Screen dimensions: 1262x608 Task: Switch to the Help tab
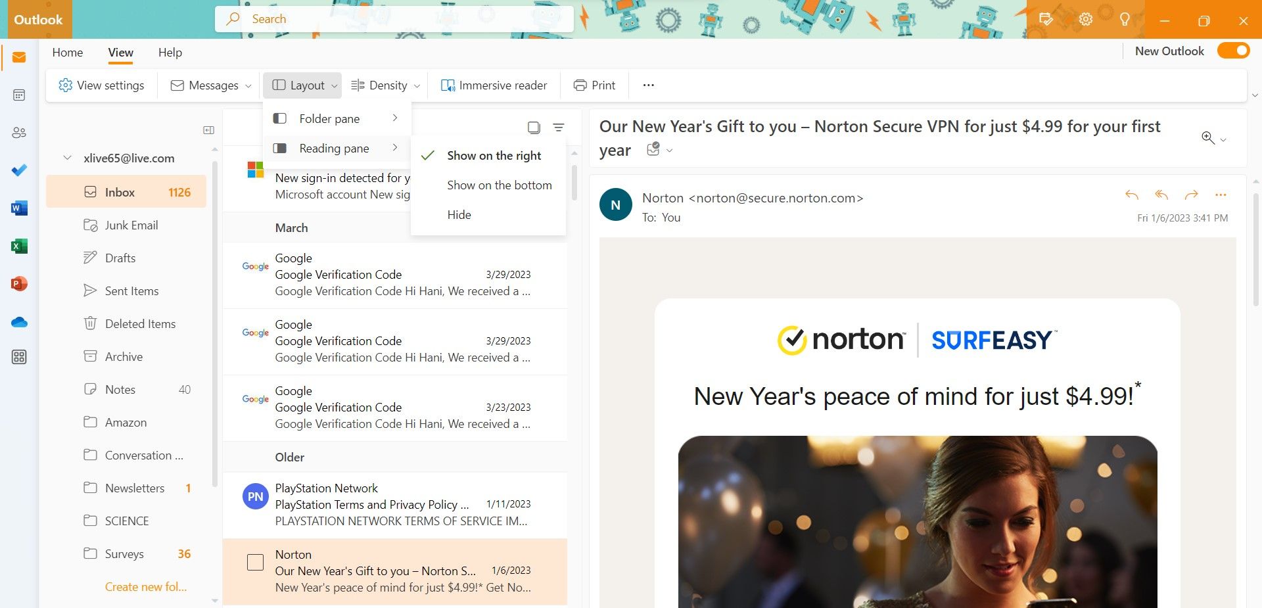[x=170, y=53]
